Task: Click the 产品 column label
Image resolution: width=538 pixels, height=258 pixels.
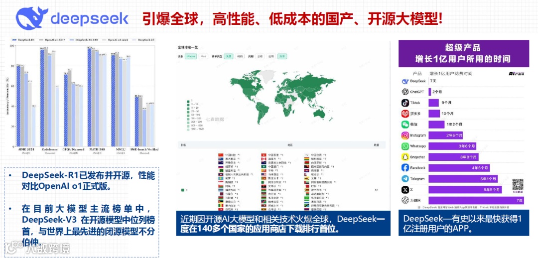Action: coord(417,73)
